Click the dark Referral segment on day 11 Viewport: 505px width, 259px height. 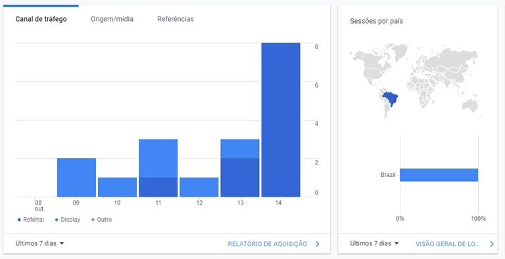pos(158,187)
